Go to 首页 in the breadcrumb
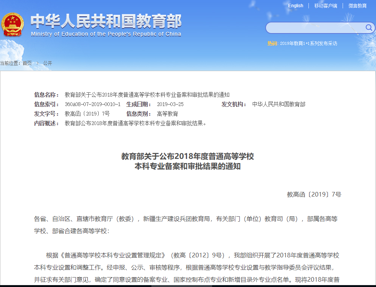 click(x=27, y=63)
